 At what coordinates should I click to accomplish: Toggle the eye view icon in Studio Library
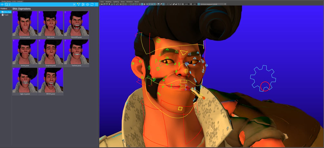88,4
